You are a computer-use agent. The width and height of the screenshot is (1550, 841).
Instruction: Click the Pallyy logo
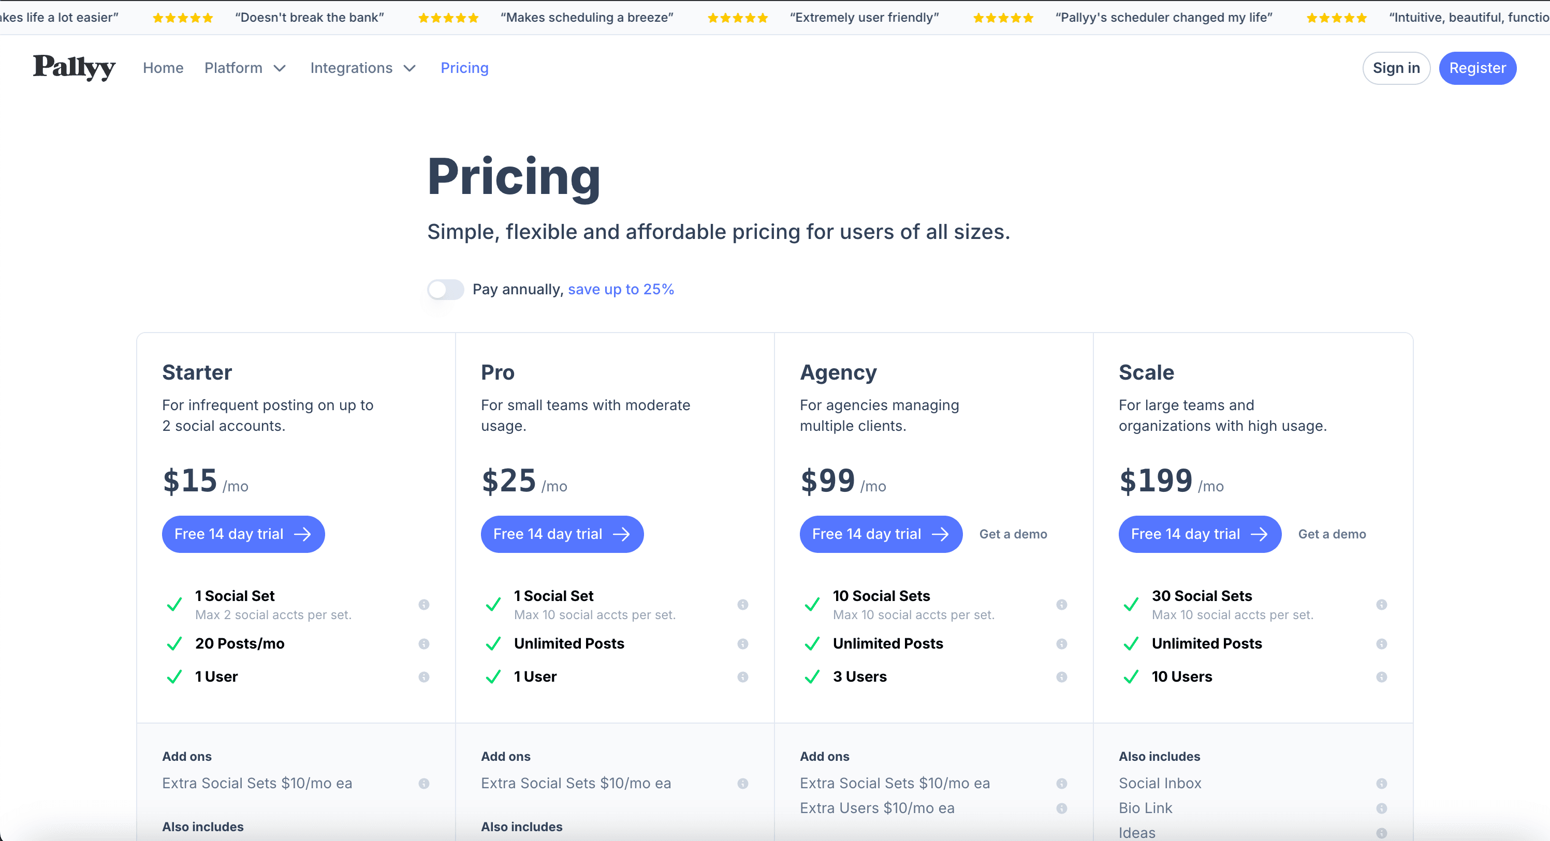click(x=74, y=67)
